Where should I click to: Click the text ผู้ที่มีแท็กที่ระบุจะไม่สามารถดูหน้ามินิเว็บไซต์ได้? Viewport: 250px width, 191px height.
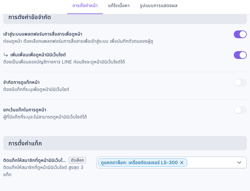pos(45,117)
